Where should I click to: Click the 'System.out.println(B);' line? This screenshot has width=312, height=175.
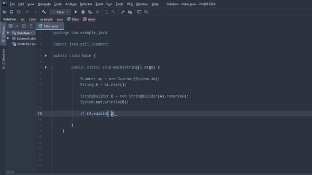click(x=104, y=102)
